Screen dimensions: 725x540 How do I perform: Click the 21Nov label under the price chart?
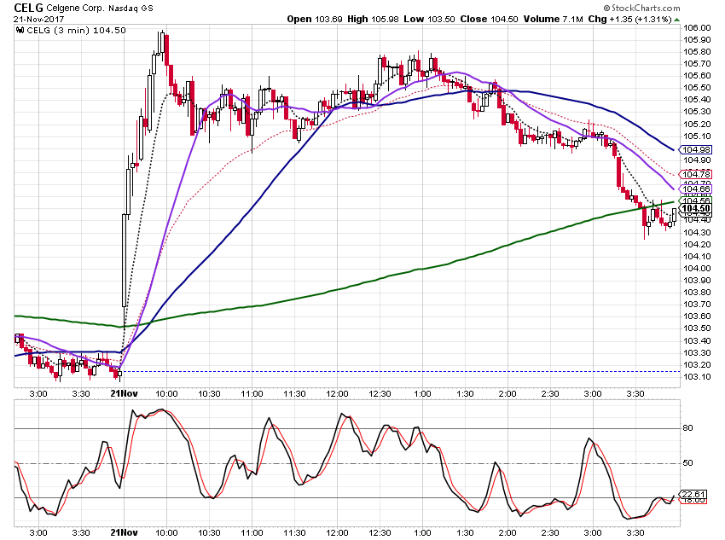click(124, 393)
